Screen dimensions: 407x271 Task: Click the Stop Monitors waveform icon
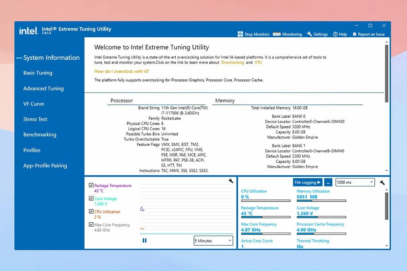point(240,34)
